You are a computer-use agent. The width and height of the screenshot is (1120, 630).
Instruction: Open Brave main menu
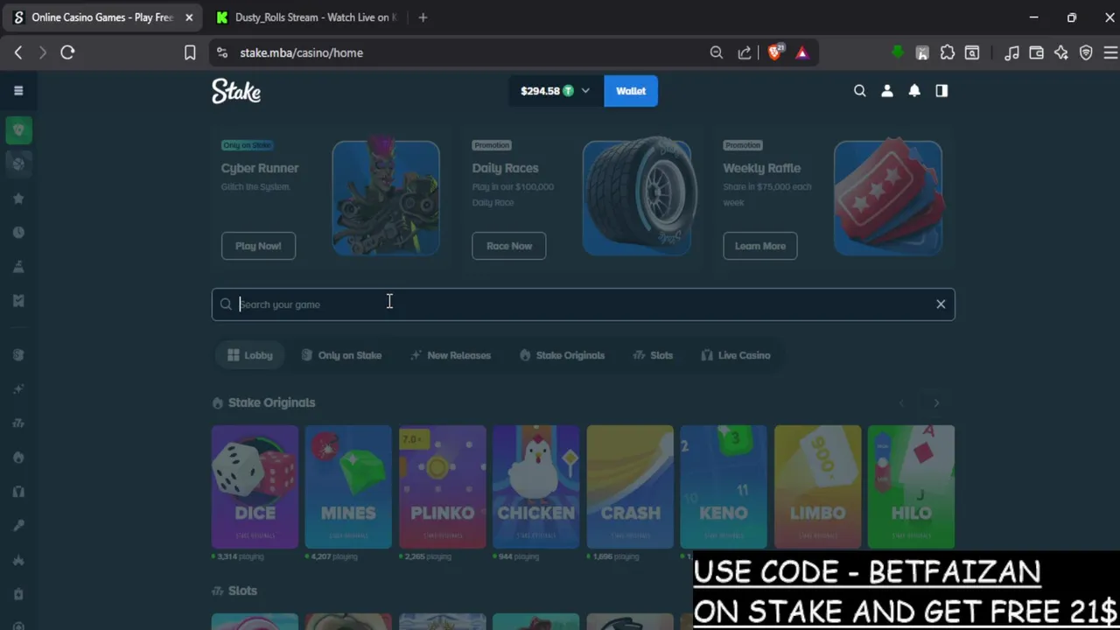pyautogui.click(x=1110, y=52)
